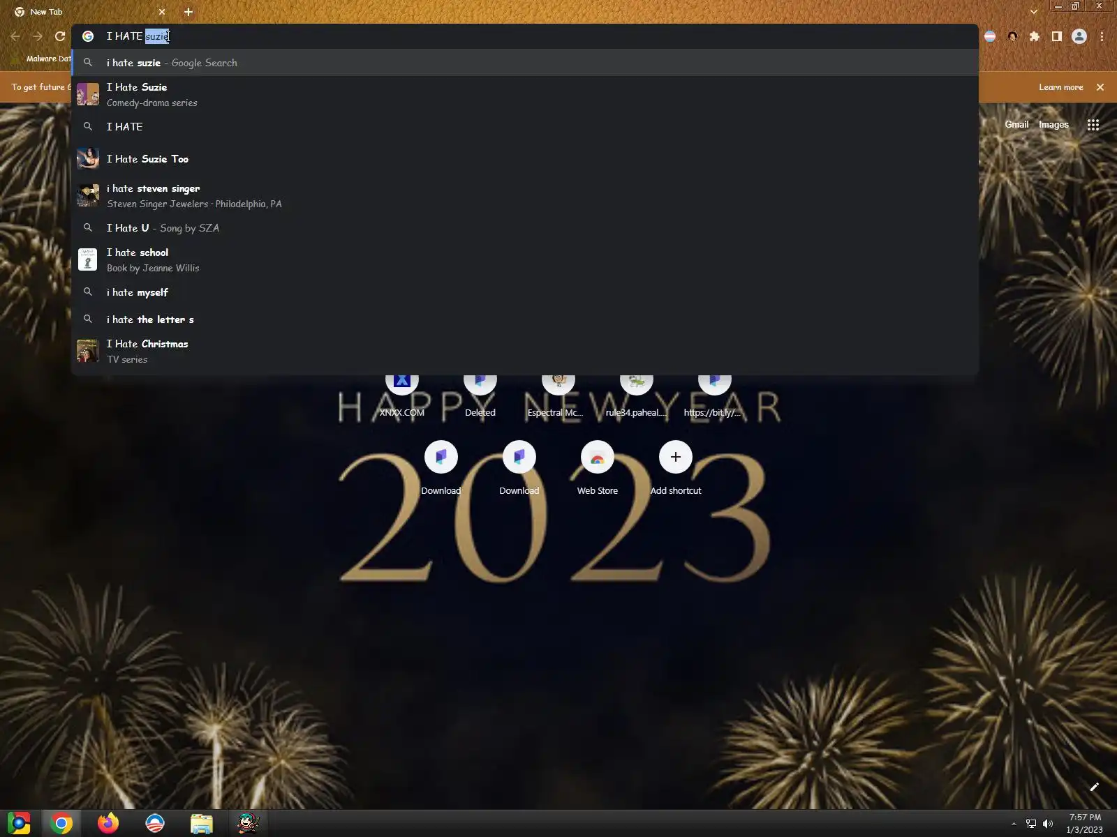The height and width of the screenshot is (837, 1117).
Task: Select 'I Hate U - Song by SZA'
Action: coord(525,228)
